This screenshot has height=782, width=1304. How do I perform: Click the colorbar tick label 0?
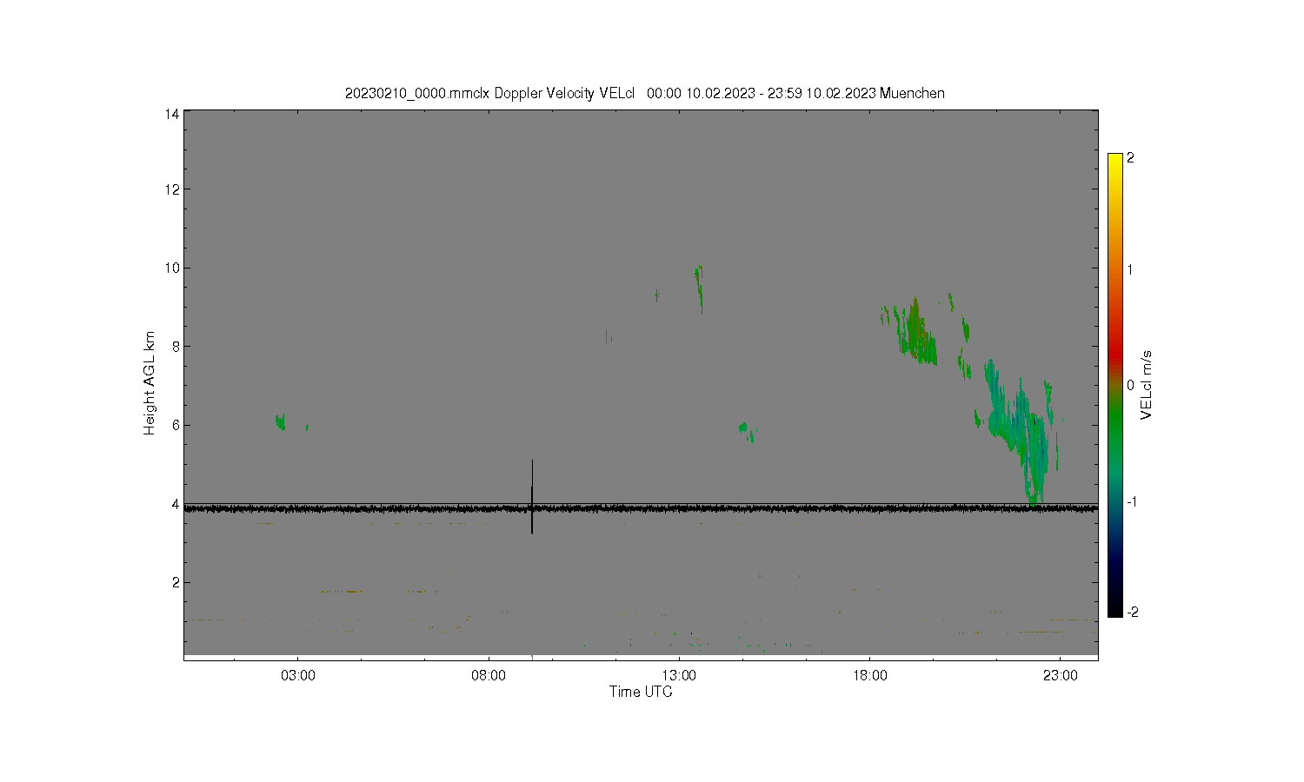point(1130,385)
